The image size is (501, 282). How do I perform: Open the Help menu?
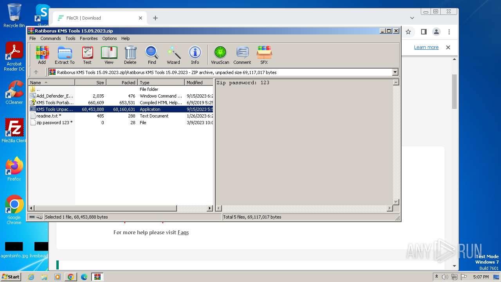click(x=125, y=38)
